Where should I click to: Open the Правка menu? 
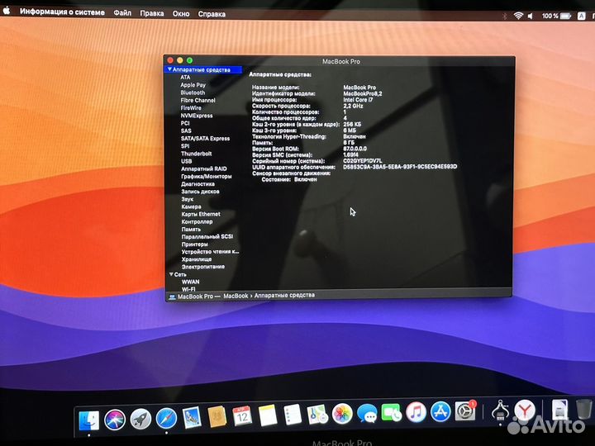(152, 13)
